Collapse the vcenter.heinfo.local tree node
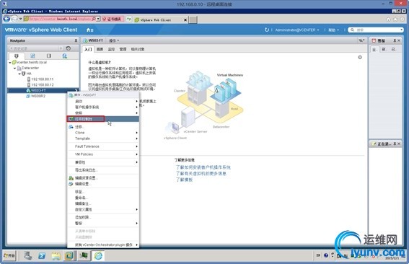 pyautogui.click(x=10, y=63)
